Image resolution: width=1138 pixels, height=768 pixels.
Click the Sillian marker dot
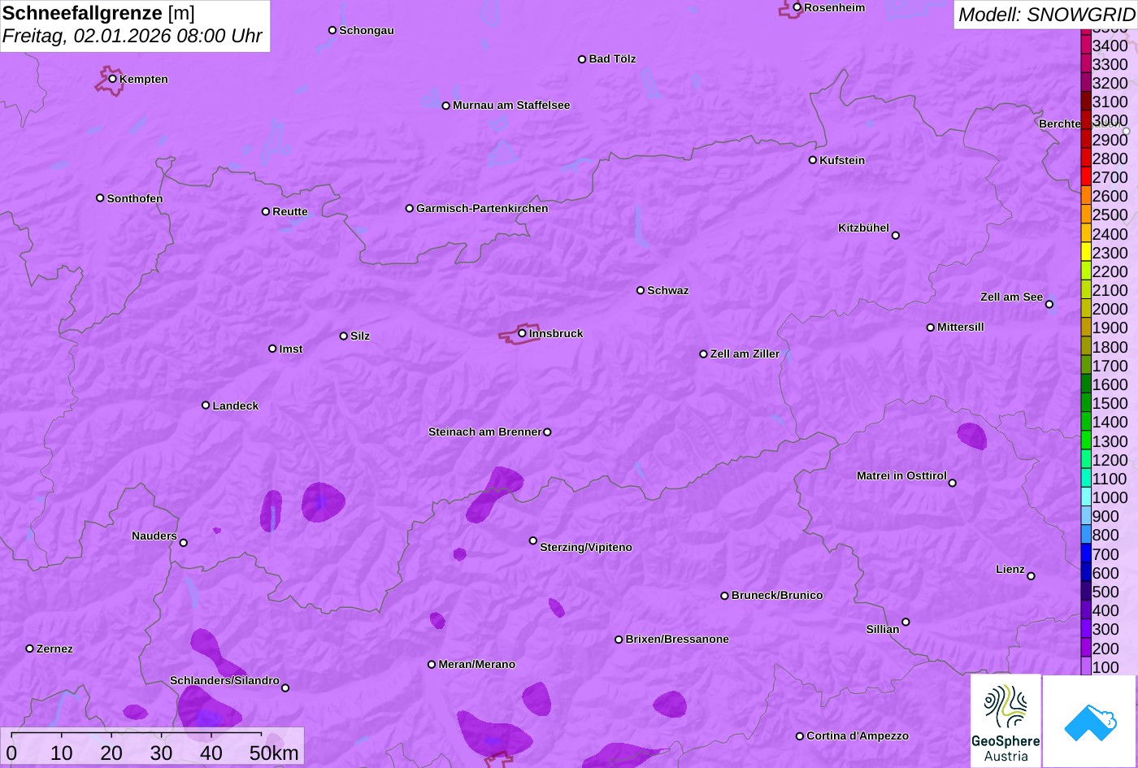(906, 623)
